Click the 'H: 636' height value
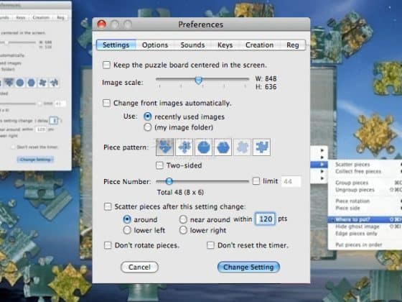Screen dimensions: 402x302 coord(266,87)
